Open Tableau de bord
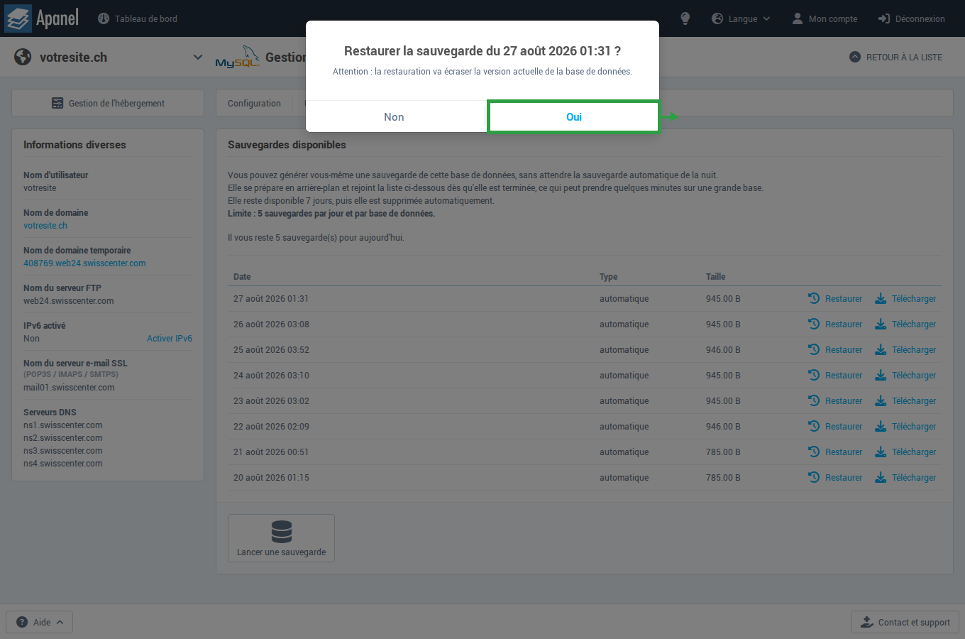This screenshot has height=639, width=965. (138, 18)
